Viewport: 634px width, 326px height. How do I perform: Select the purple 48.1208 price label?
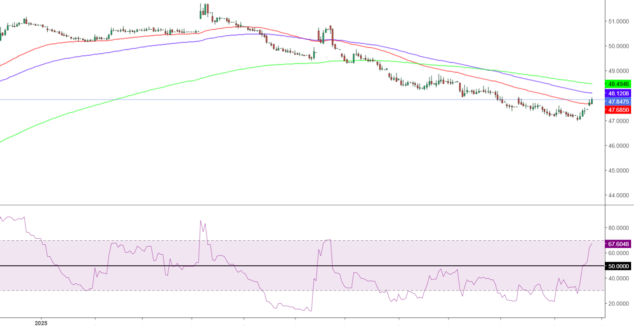point(618,94)
